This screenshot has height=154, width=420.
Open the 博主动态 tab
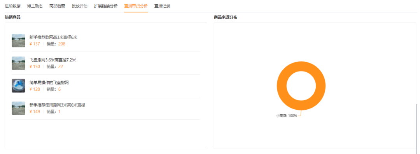coord(35,6)
